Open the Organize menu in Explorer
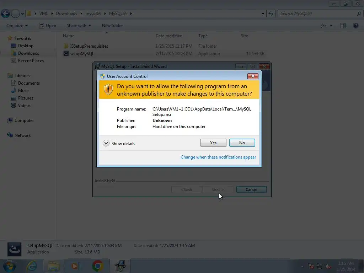Image resolution: width=364 pixels, height=273 pixels. [x=17, y=26]
